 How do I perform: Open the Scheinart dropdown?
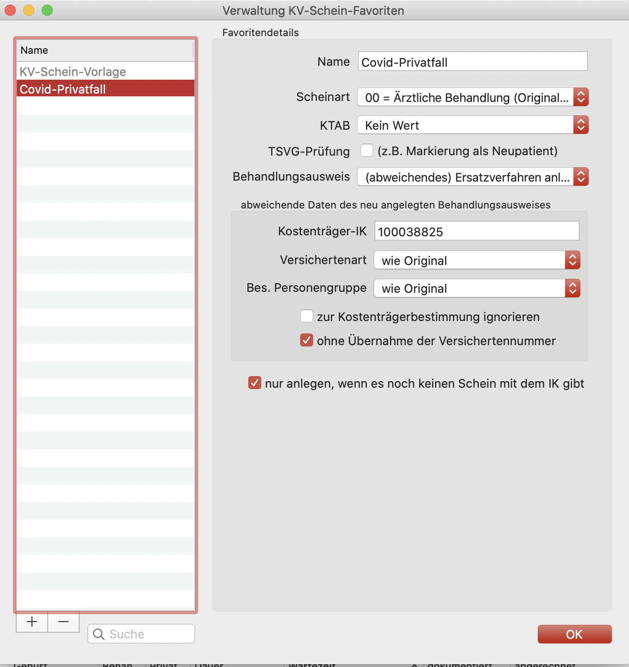coord(473,97)
